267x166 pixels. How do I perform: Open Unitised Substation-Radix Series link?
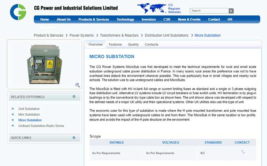(x=41, y=126)
